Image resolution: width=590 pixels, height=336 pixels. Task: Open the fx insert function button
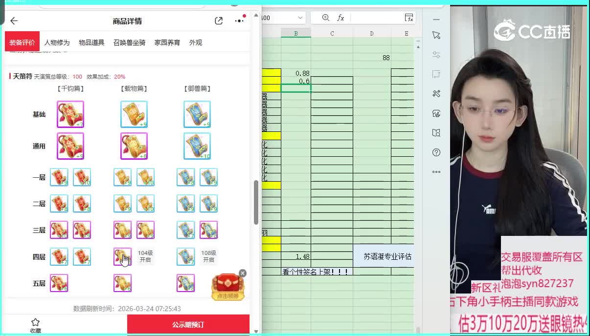(340, 18)
